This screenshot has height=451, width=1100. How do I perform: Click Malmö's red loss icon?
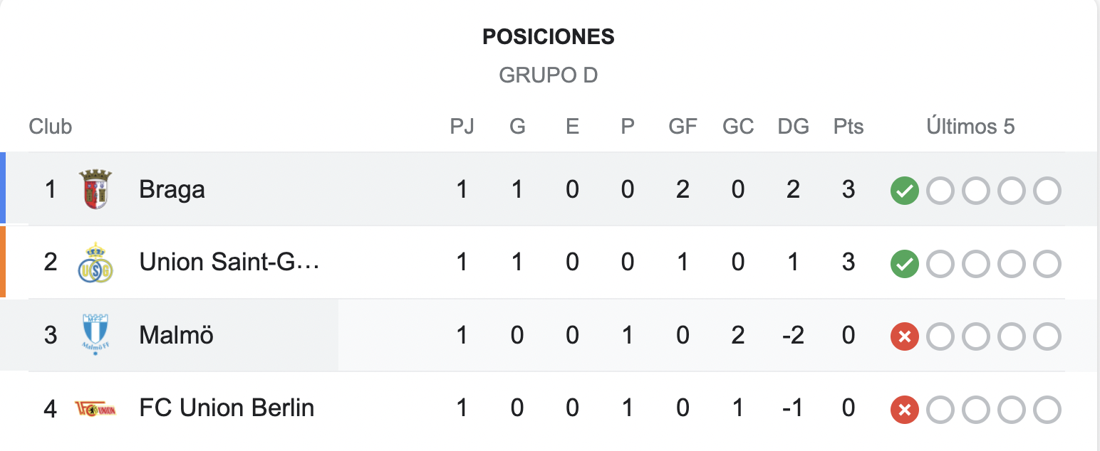click(905, 336)
